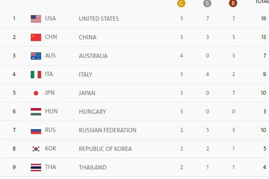This screenshot has width=269, height=179.
Task: Click the China flag icon
Action: point(36,37)
